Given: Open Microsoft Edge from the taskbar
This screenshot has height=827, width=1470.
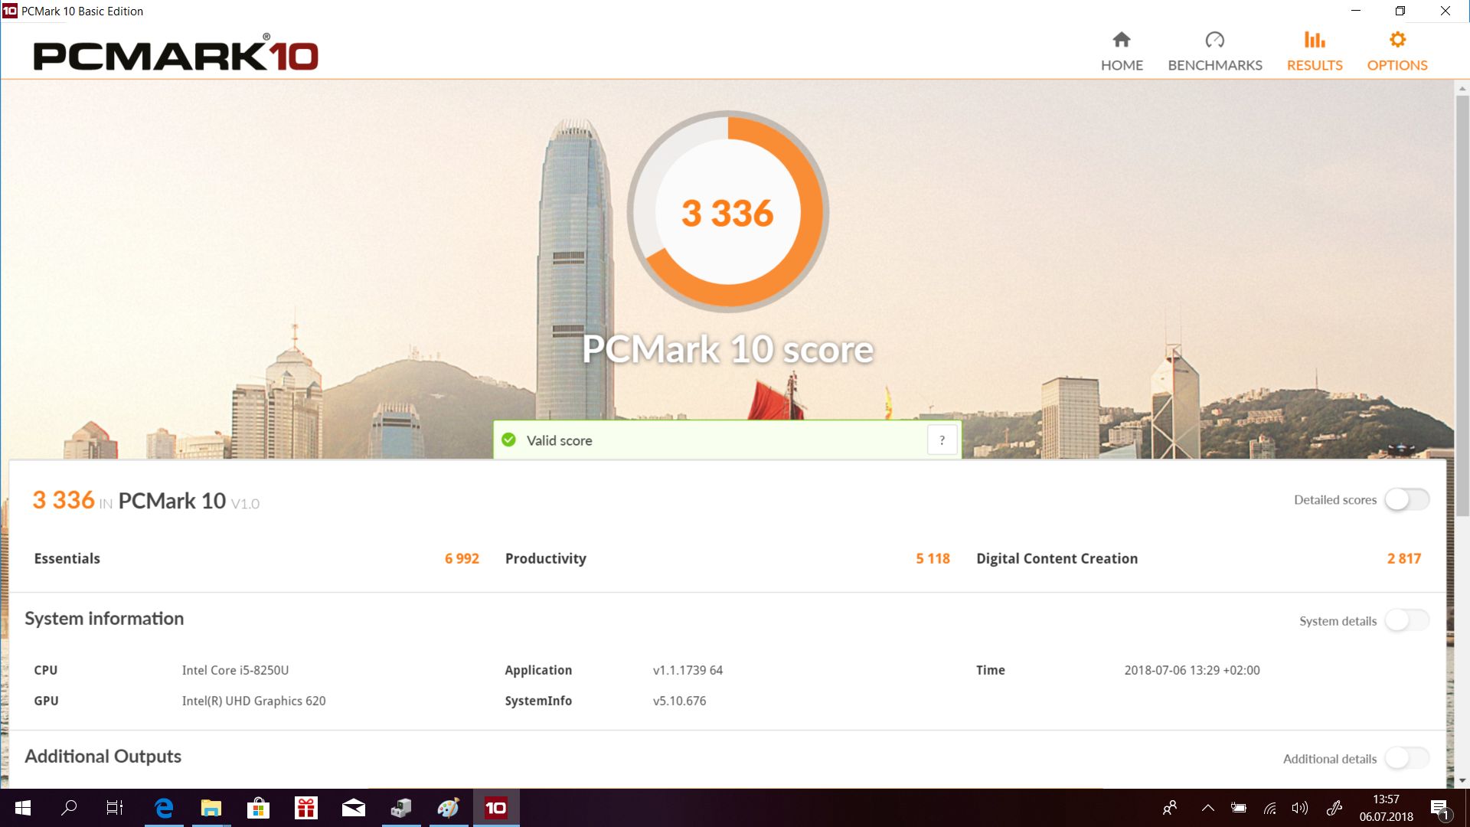Looking at the screenshot, I should point(164,808).
